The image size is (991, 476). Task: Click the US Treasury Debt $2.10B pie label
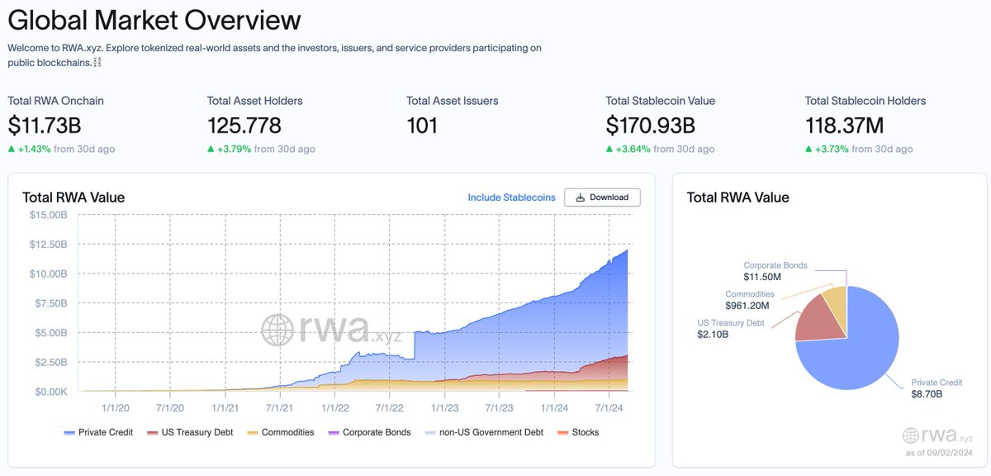(x=733, y=329)
